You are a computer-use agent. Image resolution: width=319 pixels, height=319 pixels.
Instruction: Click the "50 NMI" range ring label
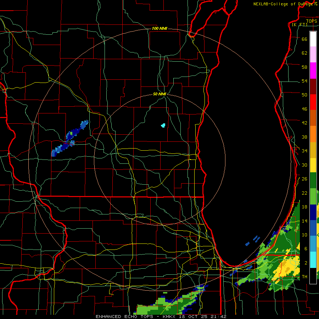tap(160, 94)
